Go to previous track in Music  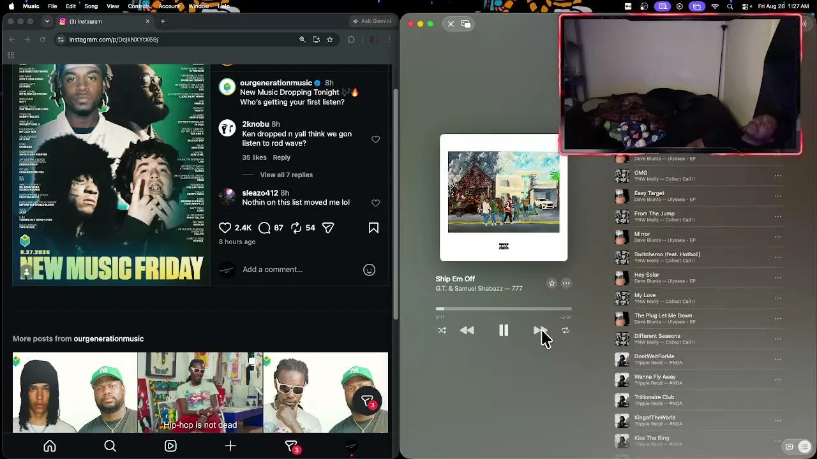pos(467,330)
